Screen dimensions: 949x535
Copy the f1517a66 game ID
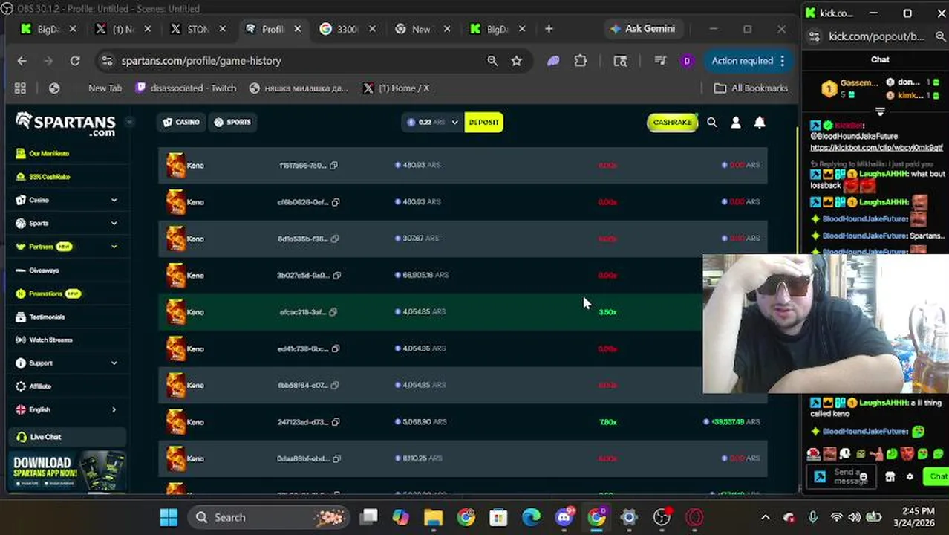333,165
